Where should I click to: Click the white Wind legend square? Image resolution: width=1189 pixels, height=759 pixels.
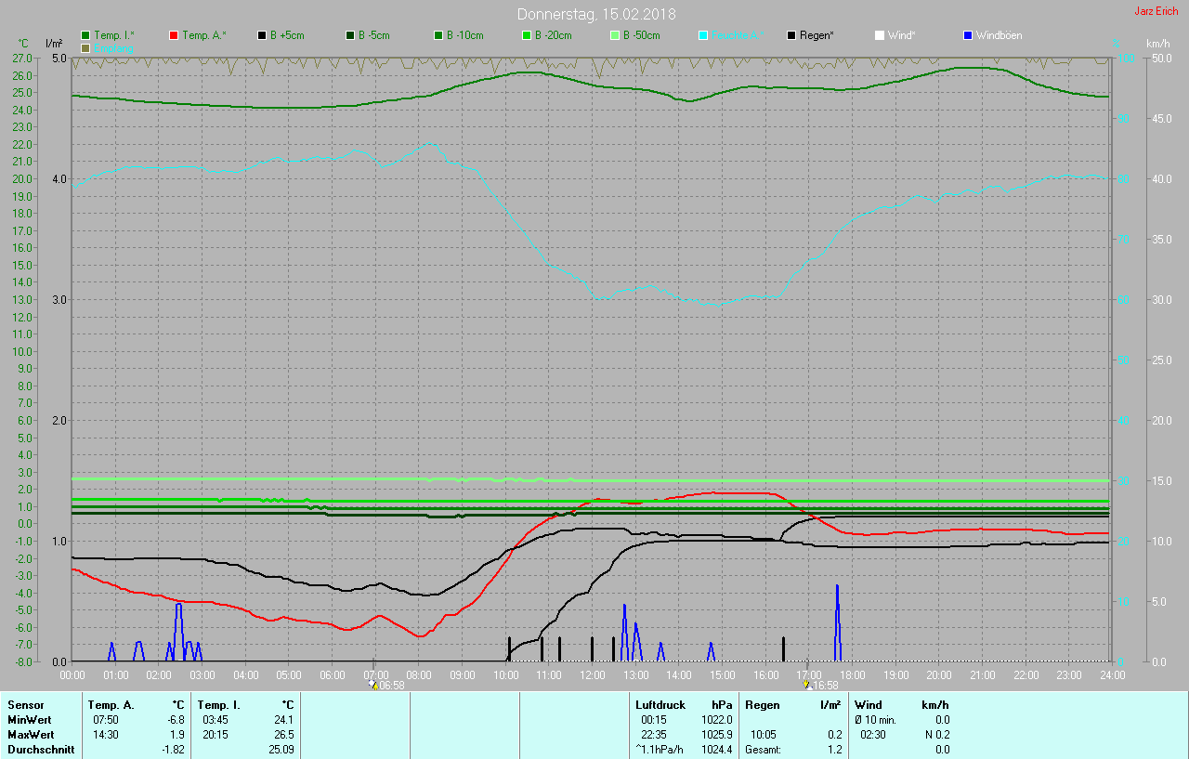880,35
